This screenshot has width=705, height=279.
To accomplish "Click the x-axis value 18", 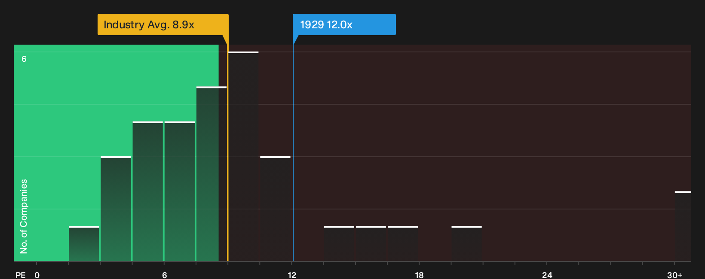I will click(x=419, y=275).
